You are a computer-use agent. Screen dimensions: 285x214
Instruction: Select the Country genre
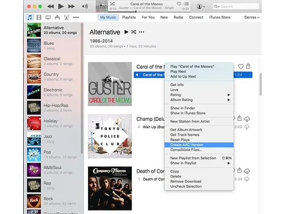pos(53,77)
